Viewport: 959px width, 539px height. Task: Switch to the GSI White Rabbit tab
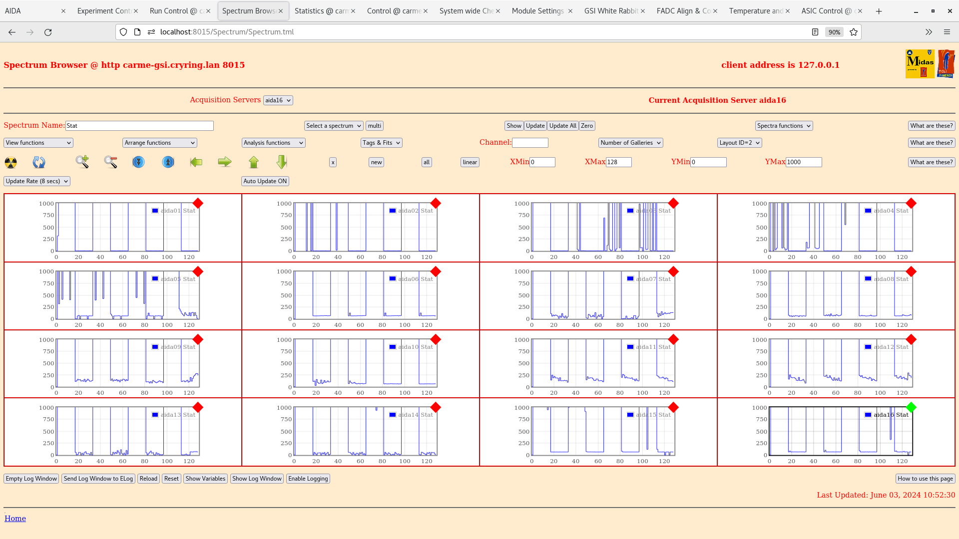click(x=610, y=10)
